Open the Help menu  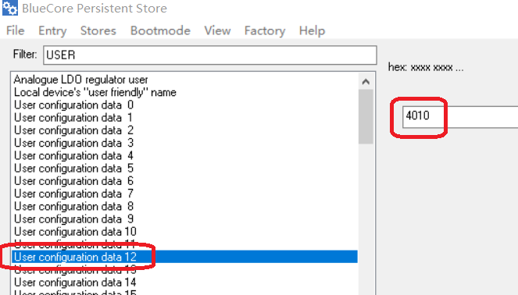pos(312,30)
